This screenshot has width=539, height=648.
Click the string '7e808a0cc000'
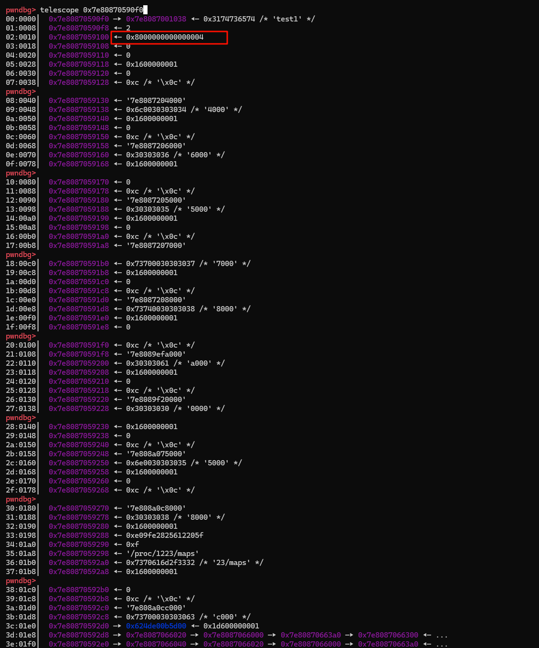point(156,608)
